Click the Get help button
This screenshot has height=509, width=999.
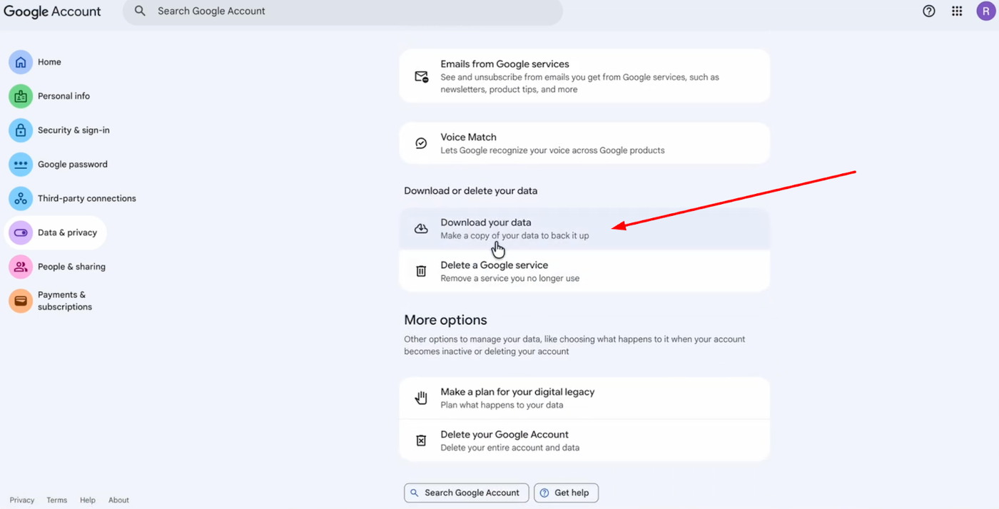click(566, 493)
